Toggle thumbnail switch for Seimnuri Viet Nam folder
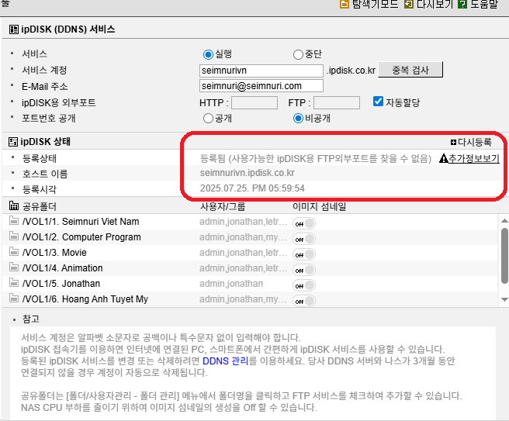Viewport: 509px width, 421px height. pos(304,223)
